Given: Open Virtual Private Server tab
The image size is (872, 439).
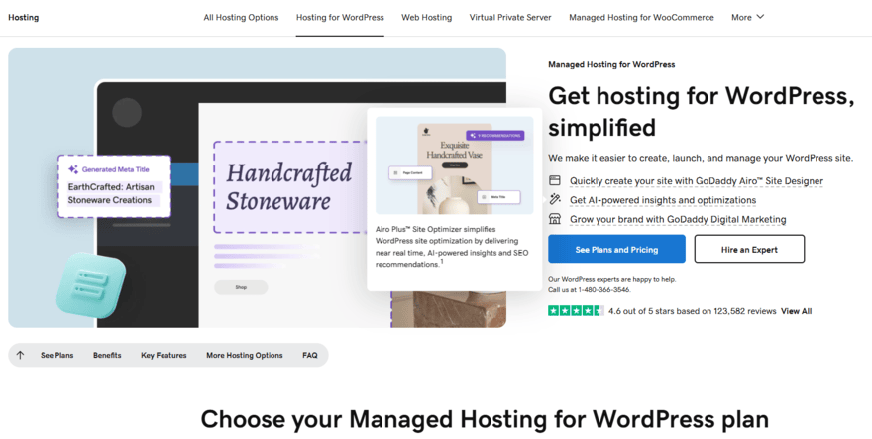Looking at the screenshot, I should [x=510, y=17].
